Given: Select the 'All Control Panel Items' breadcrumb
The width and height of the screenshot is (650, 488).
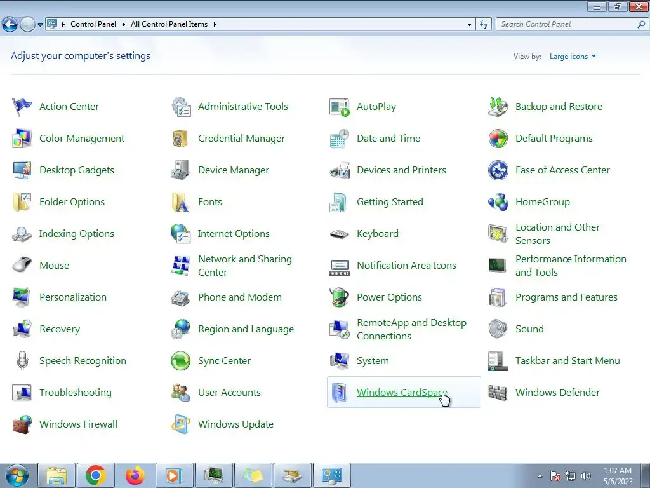Looking at the screenshot, I should pyautogui.click(x=169, y=24).
